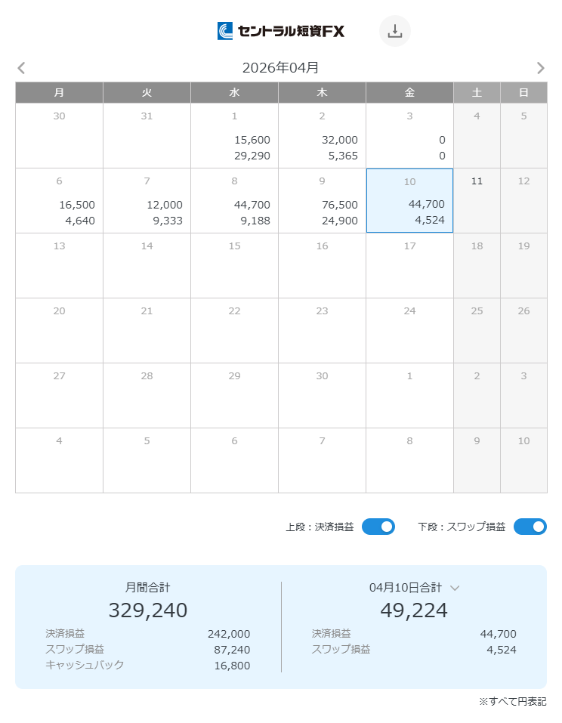Expand the 04月10日合計 dropdown chevron
This screenshot has height=723, width=562.
[455, 588]
